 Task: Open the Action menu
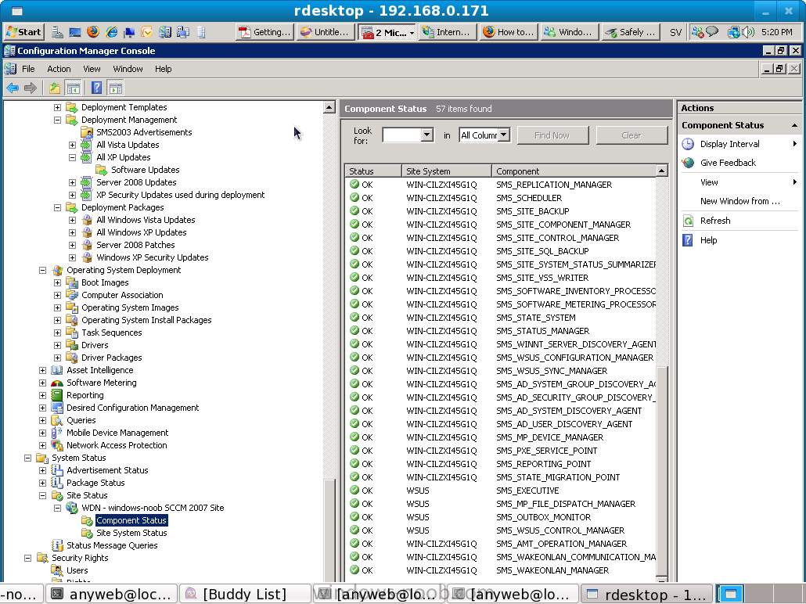[x=59, y=69]
